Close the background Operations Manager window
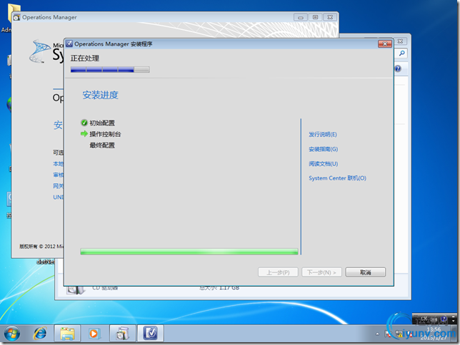This screenshot has width=460, height=345. [330, 17]
